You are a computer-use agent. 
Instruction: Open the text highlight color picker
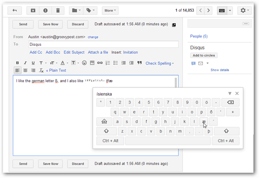coord(75,63)
